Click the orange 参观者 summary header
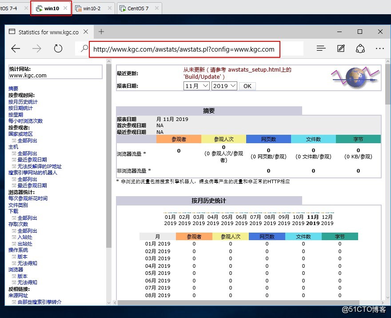Screen dimensions: 391x318 (179, 139)
